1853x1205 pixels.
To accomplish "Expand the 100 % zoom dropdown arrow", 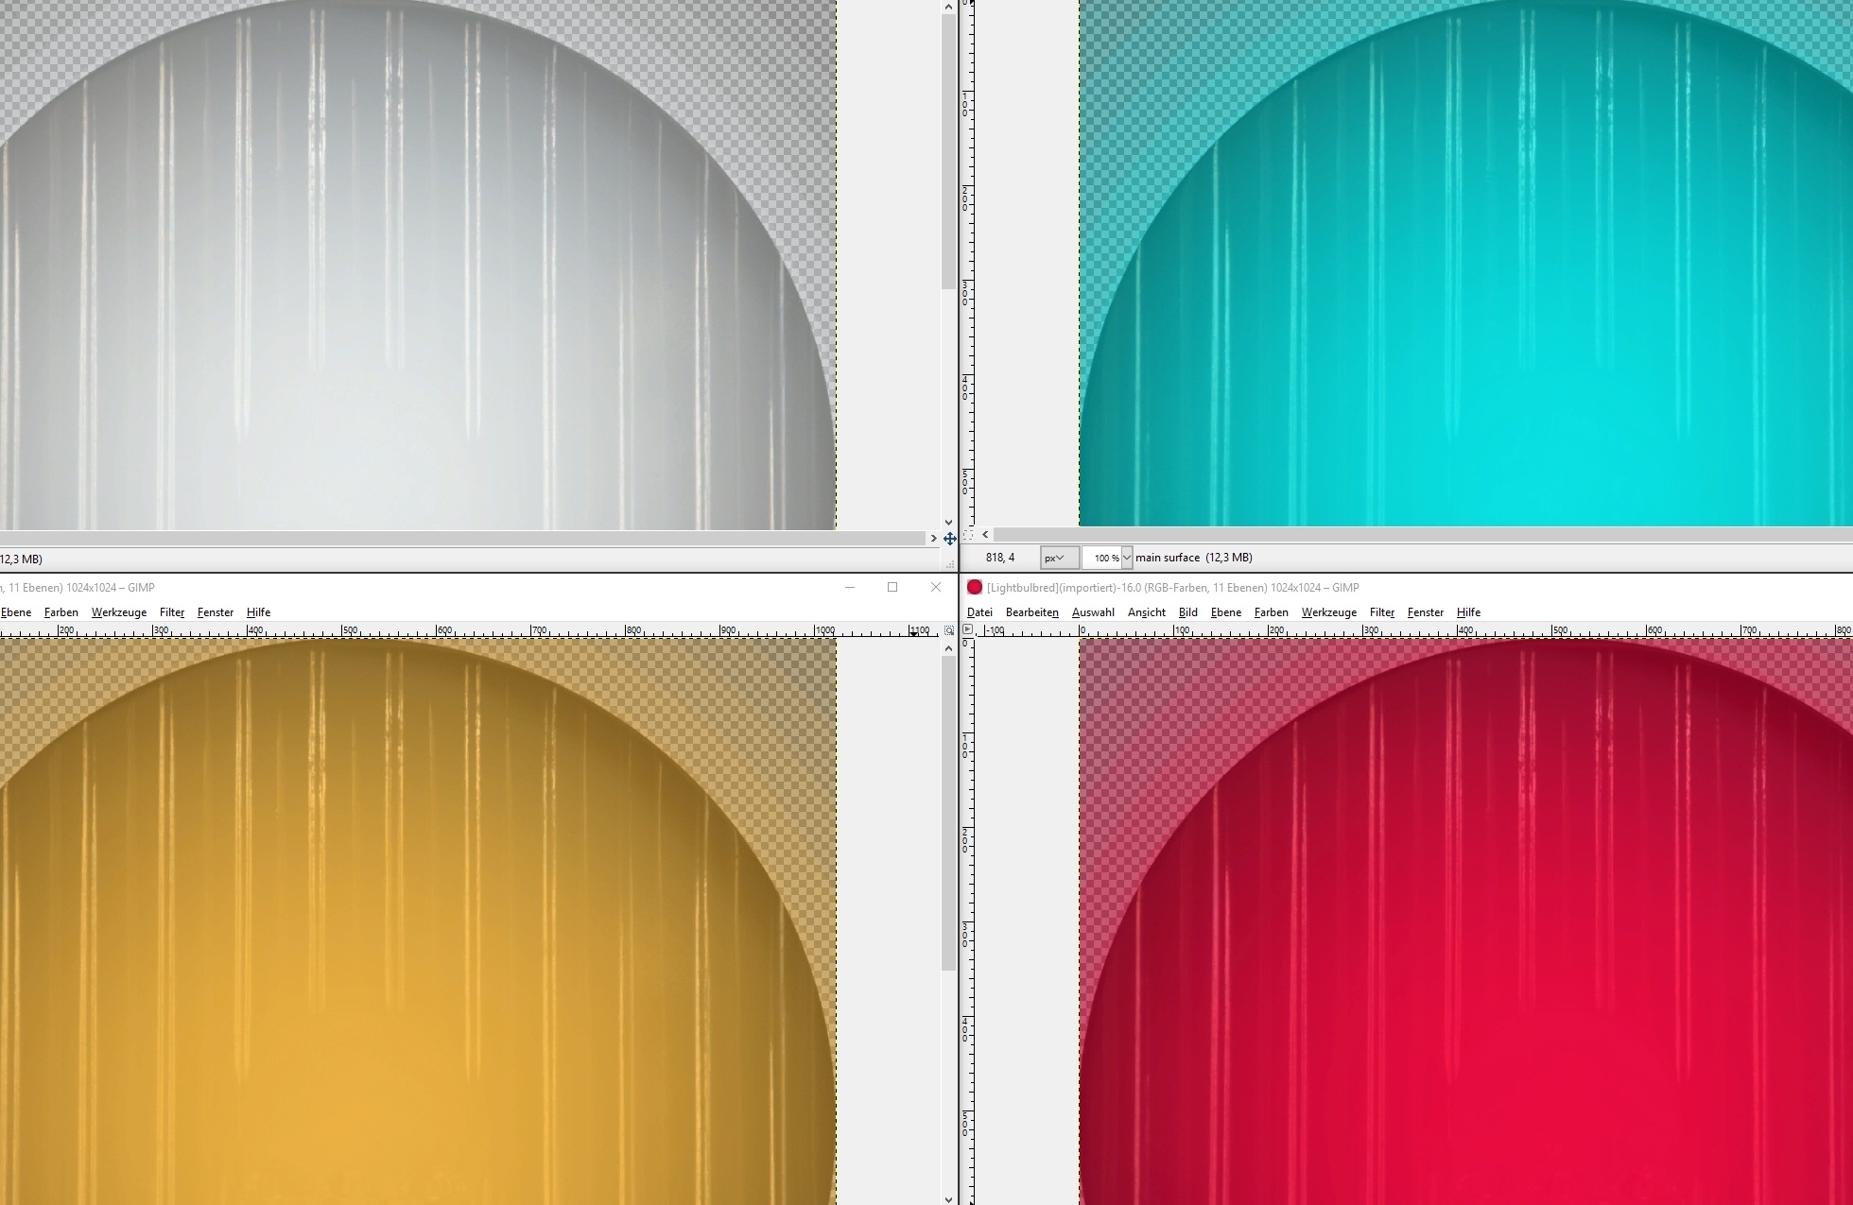I will pyautogui.click(x=1126, y=558).
